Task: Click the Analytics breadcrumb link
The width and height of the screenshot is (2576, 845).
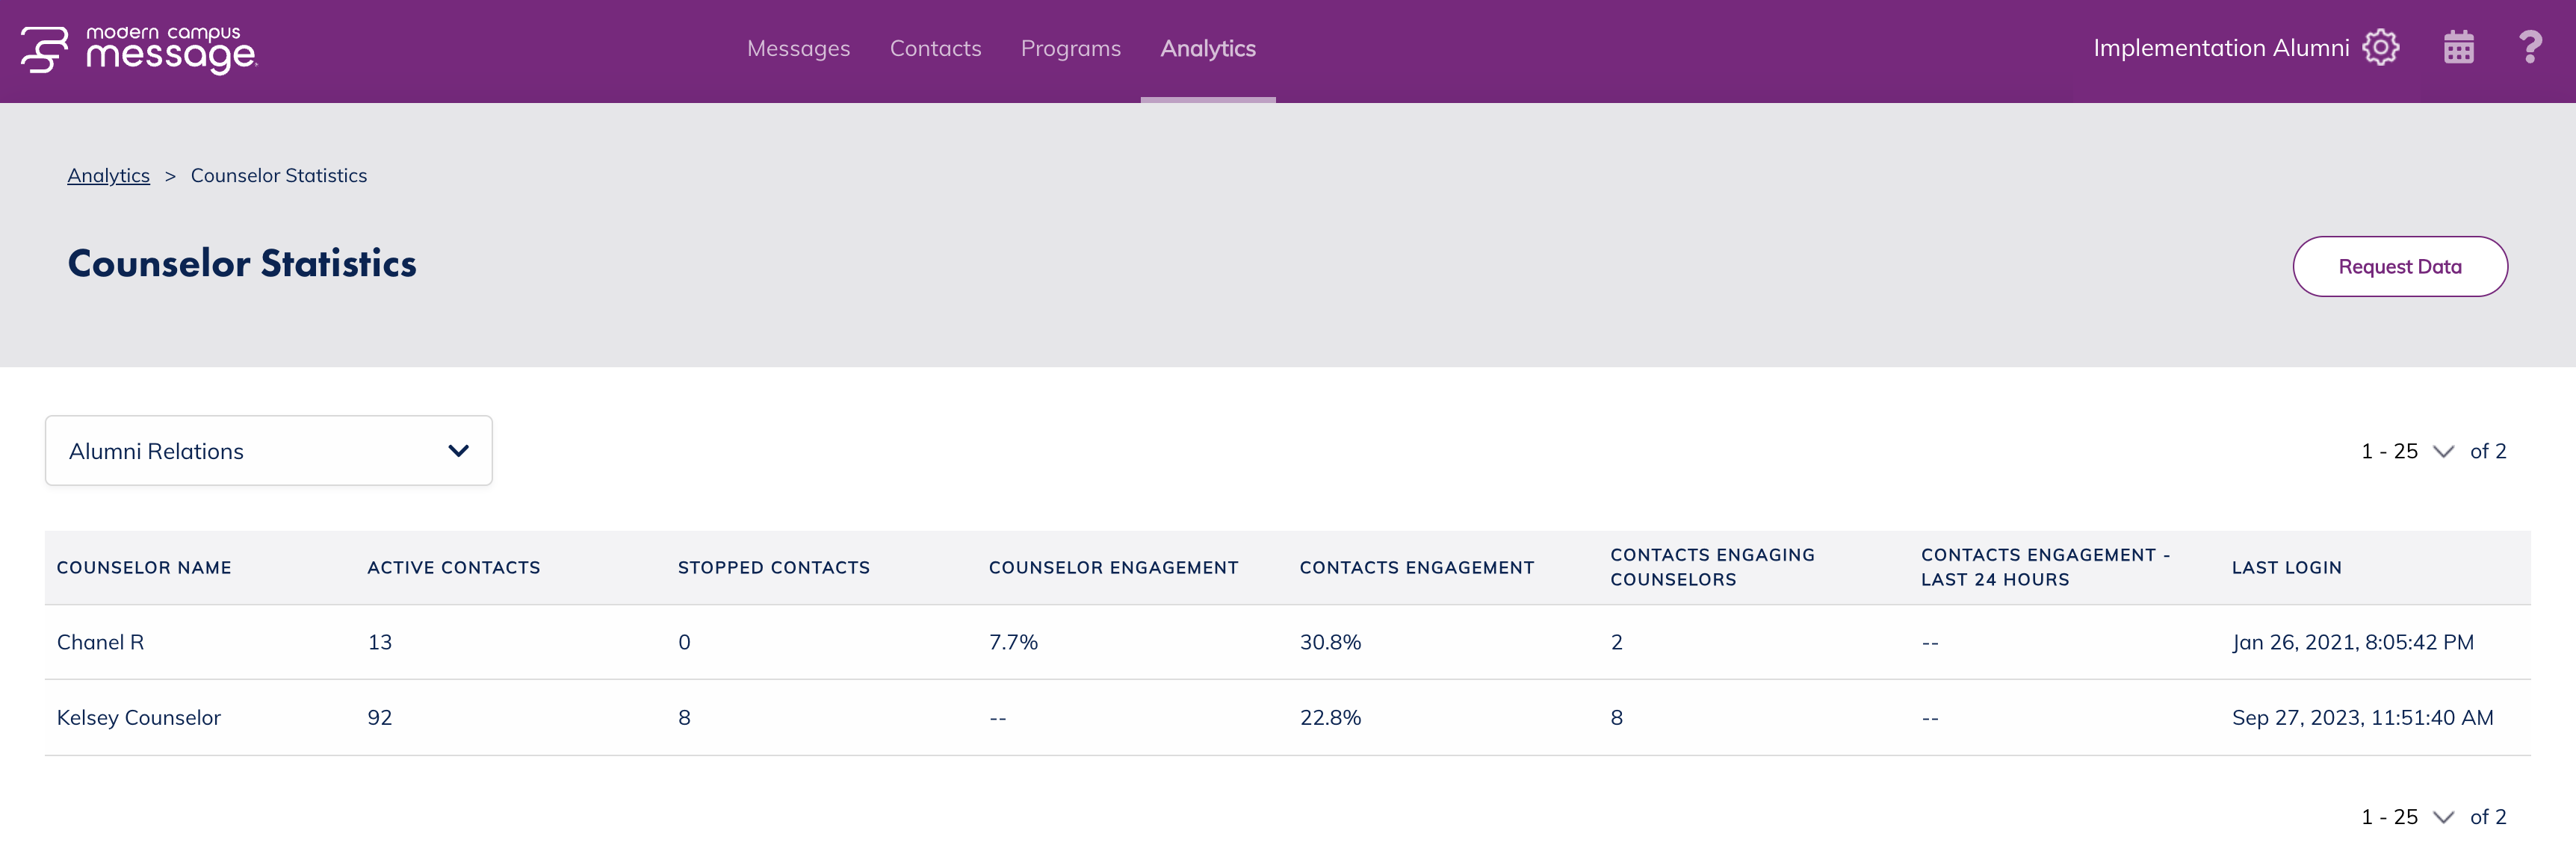Action: click(108, 175)
